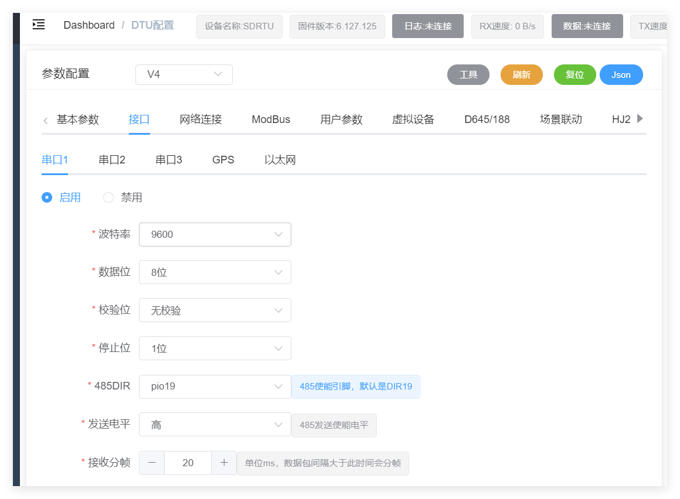680x499 pixels.
Task: Switch to the 串口2 sub-tab
Action: tap(112, 160)
